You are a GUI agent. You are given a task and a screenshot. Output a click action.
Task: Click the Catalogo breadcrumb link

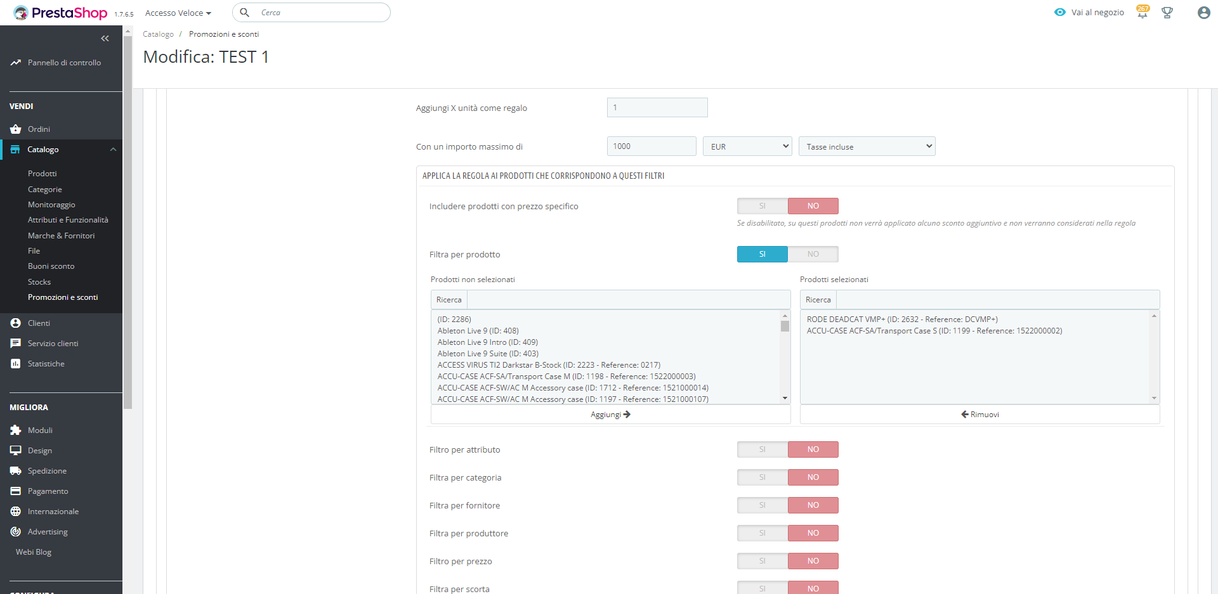[158, 34]
